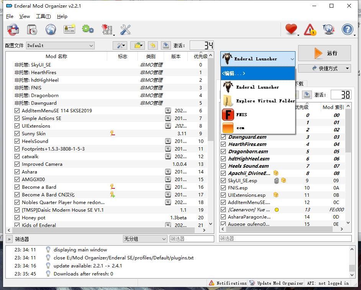This screenshot has width=361, height=290.
Task: Click the plugin list backup icon near 38
Action: tap(307, 95)
